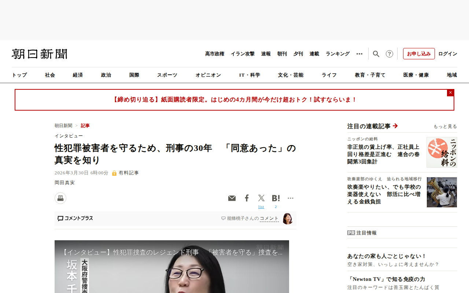The width and height of the screenshot is (469, 293).
Task: Bookmark article on Hatena B!
Action: pos(276,198)
